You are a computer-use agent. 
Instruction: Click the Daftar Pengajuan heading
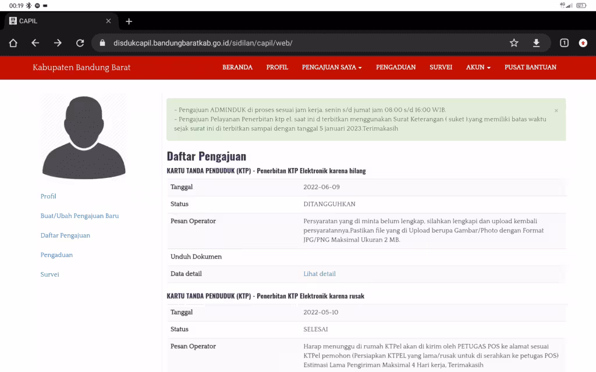[x=207, y=156]
